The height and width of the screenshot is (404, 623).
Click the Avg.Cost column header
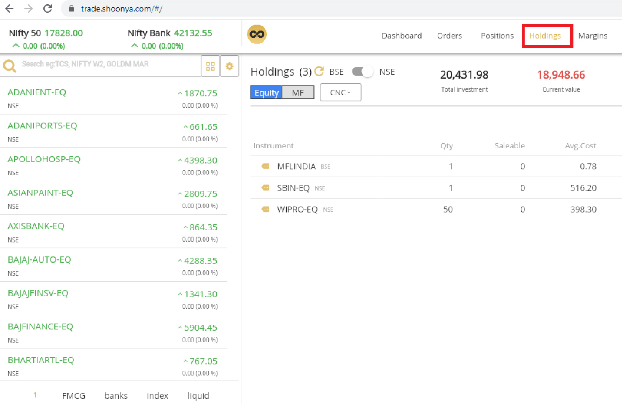click(x=580, y=146)
